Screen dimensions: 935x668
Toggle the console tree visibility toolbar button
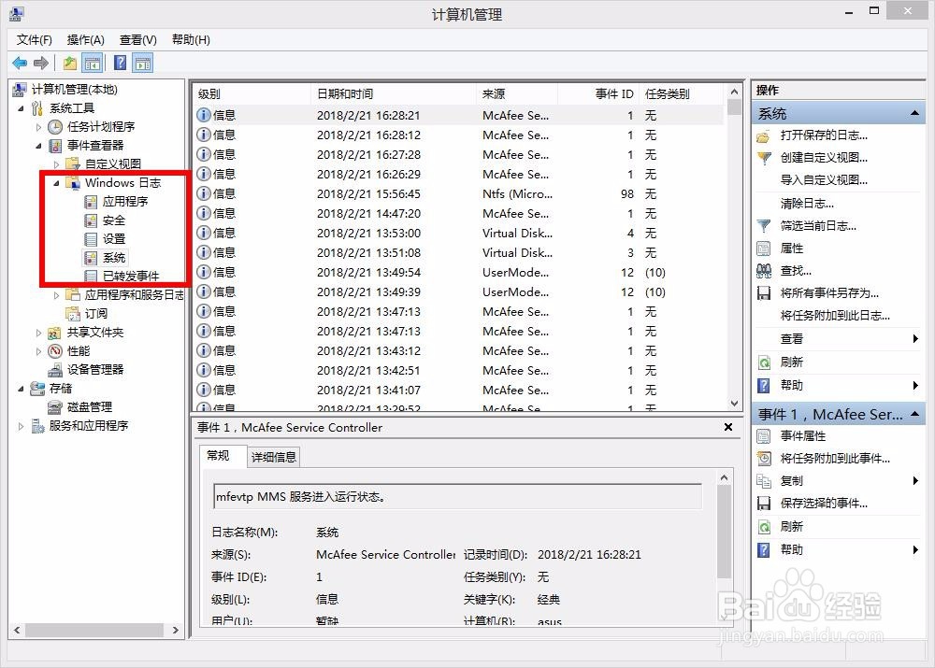91,63
